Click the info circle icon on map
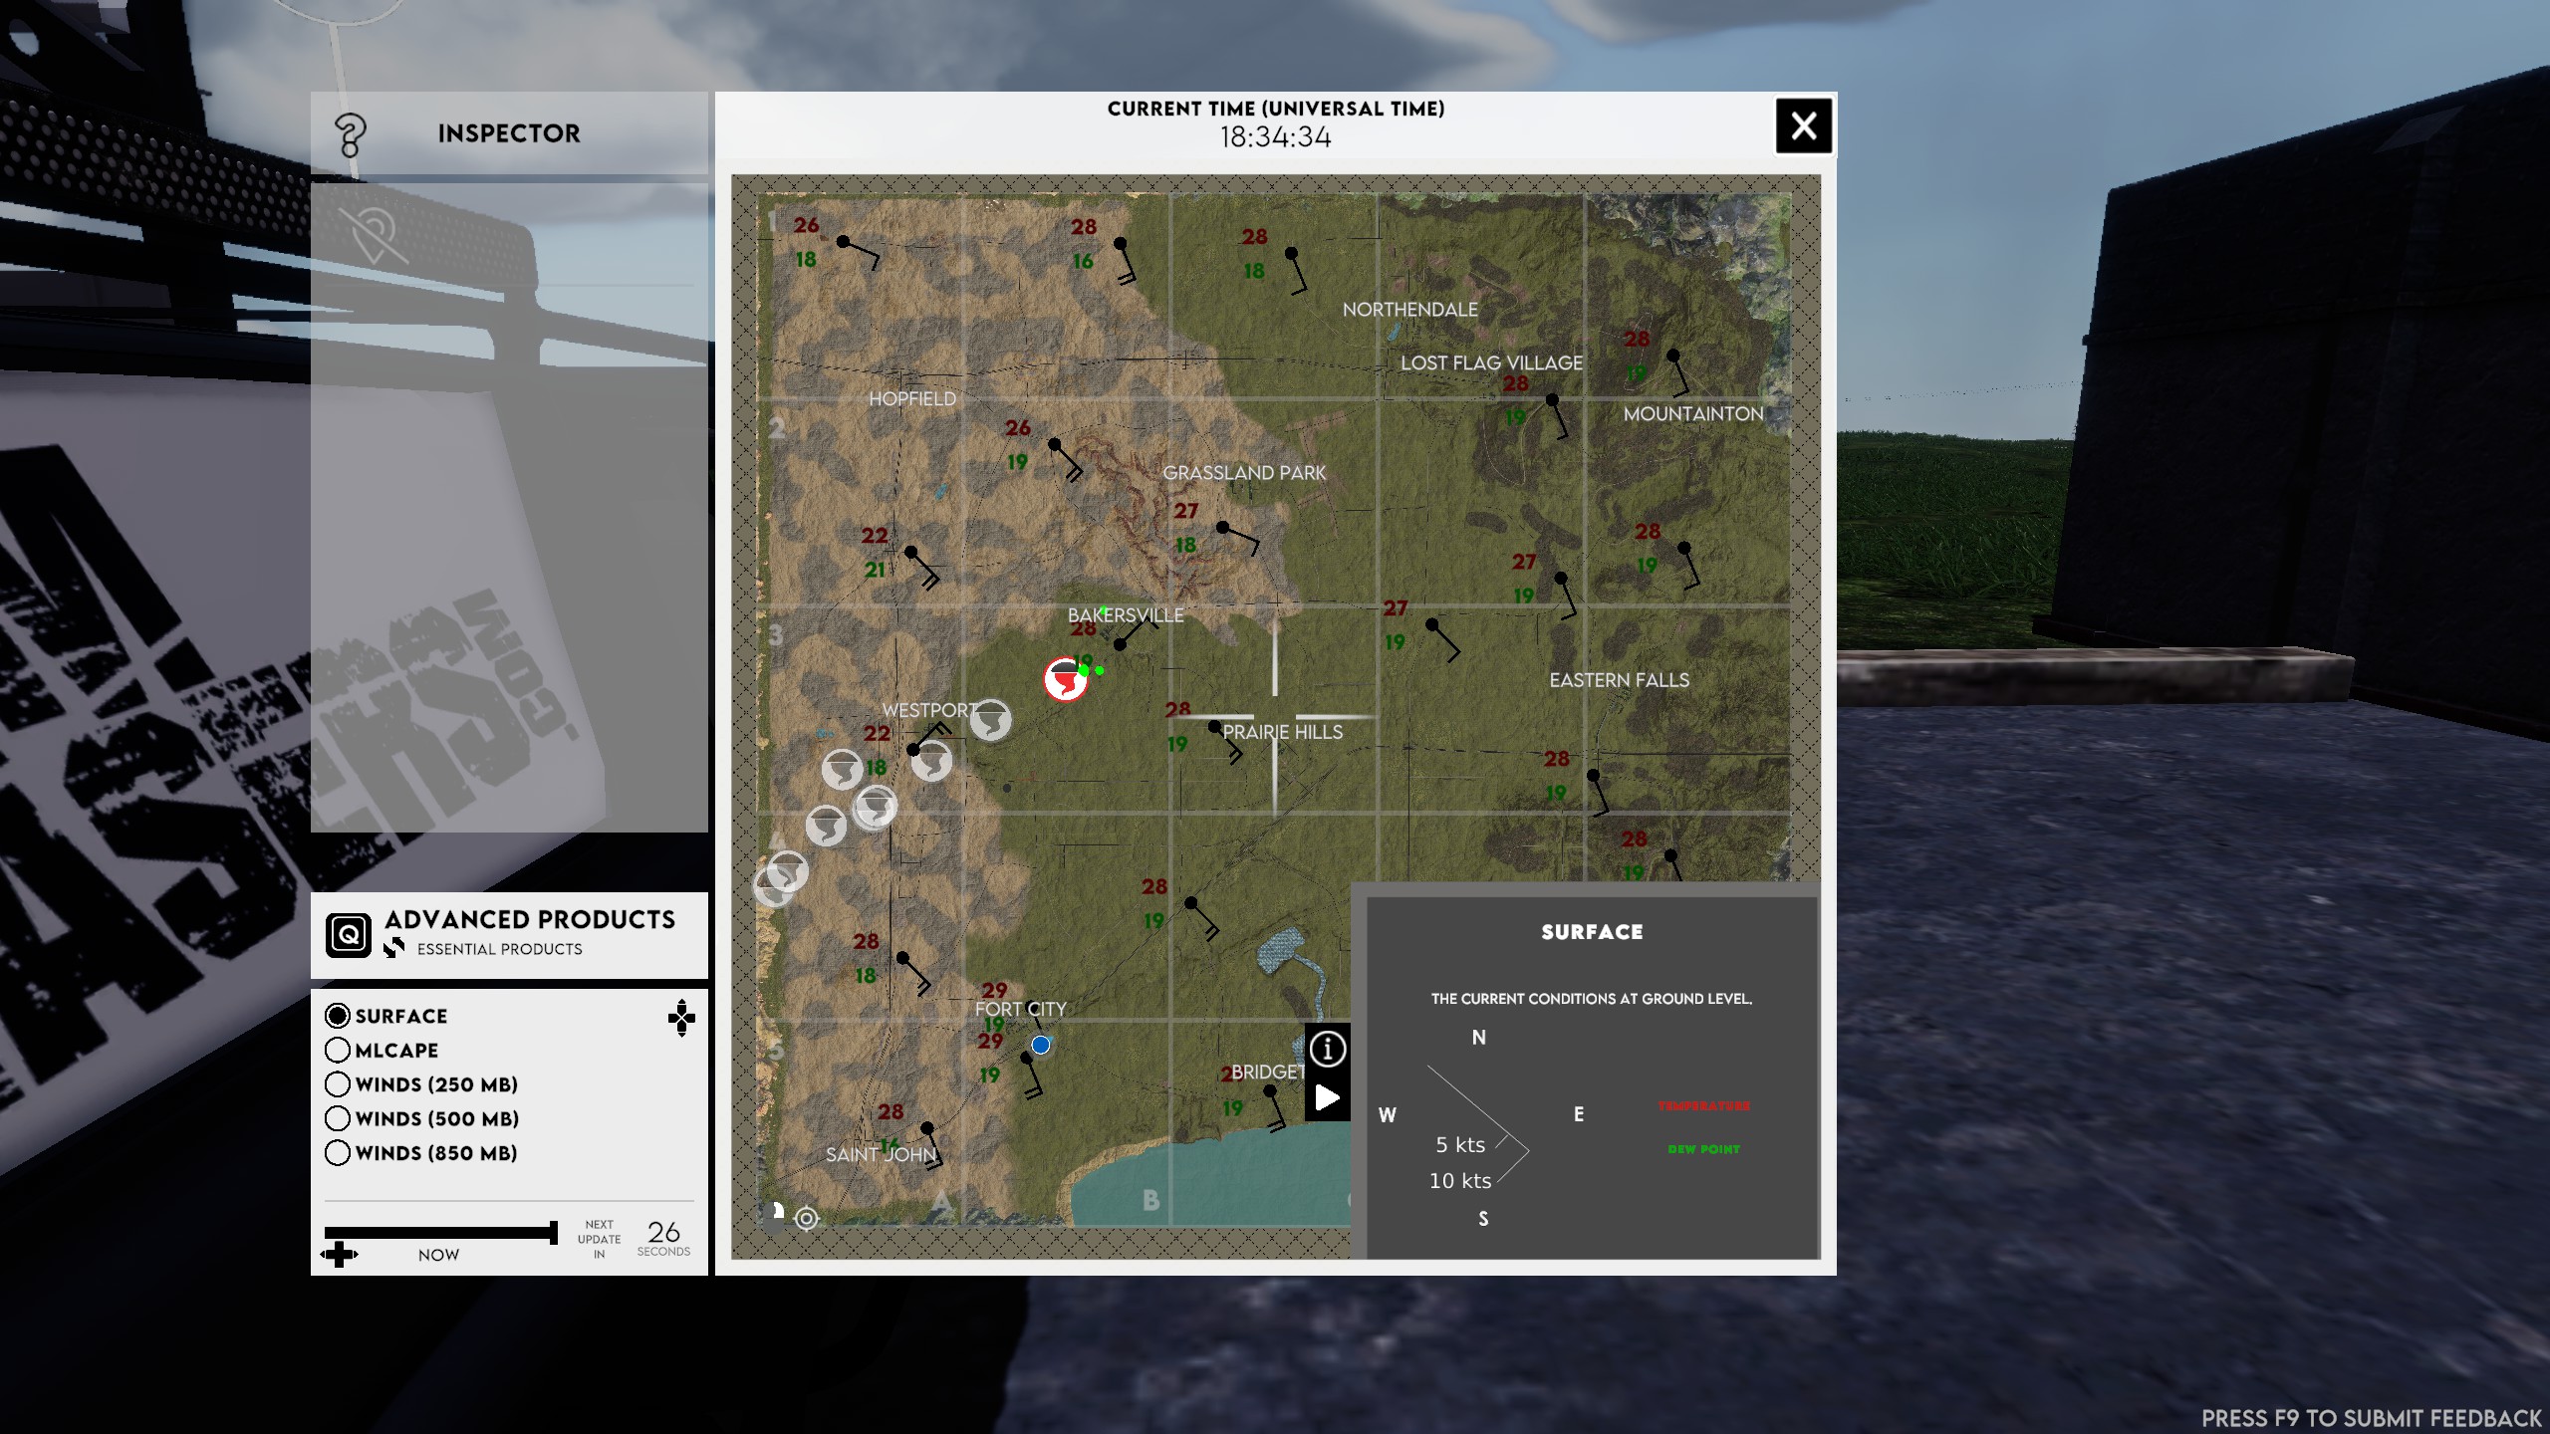Screen dimensions: 2550x1434 (1327, 1048)
